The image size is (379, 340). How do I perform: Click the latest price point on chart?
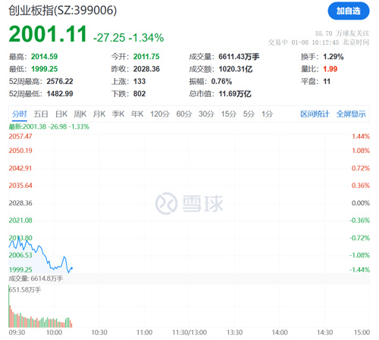coord(72,268)
